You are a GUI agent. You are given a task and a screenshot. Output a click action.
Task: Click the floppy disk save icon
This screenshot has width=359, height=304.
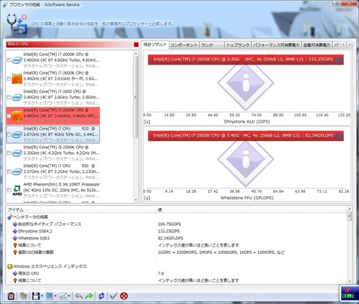(x=36, y=296)
